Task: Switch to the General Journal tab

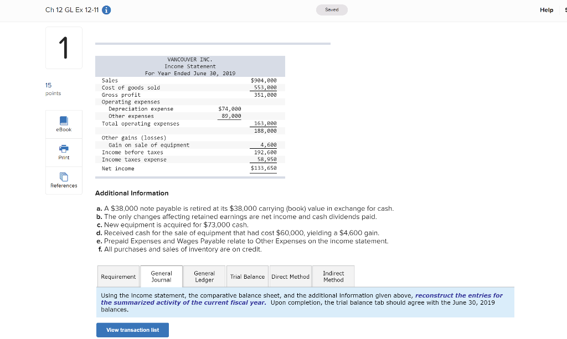Action: 161,276
